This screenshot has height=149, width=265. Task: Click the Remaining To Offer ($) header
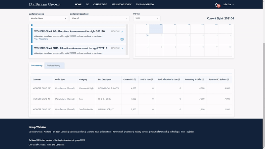point(194,79)
